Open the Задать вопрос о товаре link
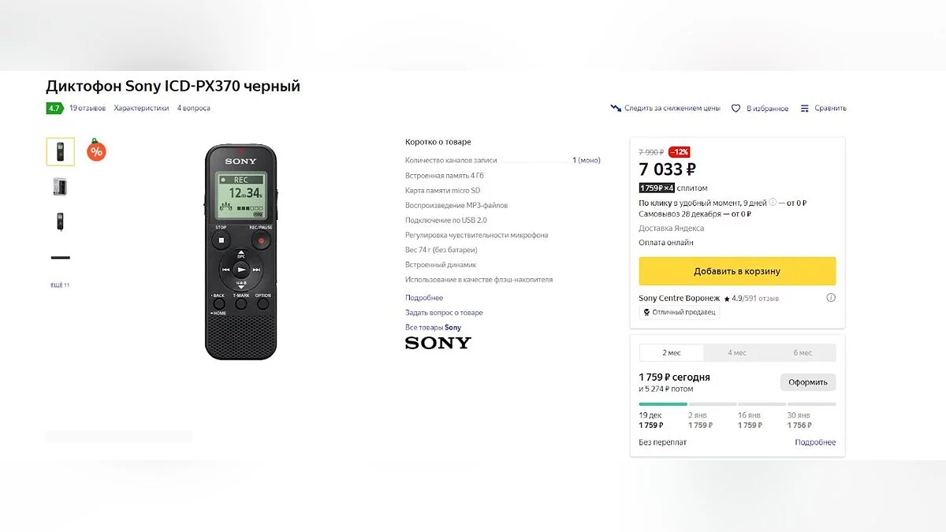Screen dimensions: 946x532 click(x=444, y=313)
